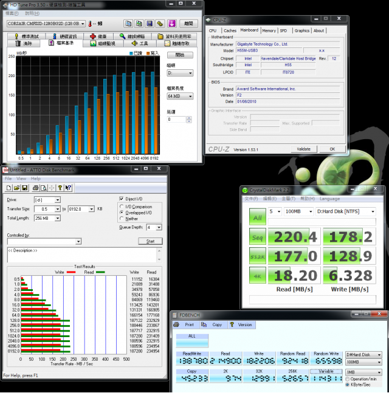Viewport: 389px width, 393px height.
Task: Switch to CPU-Z Graphics tab
Action: tap(302, 30)
